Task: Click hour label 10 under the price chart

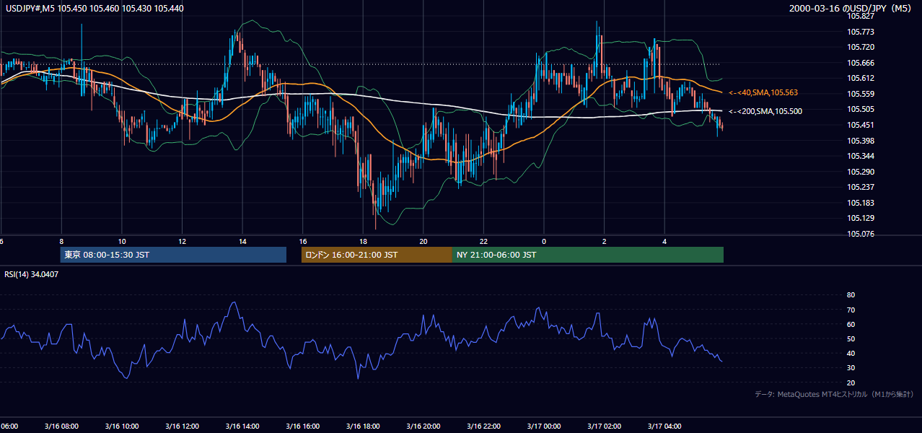Action: click(122, 241)
